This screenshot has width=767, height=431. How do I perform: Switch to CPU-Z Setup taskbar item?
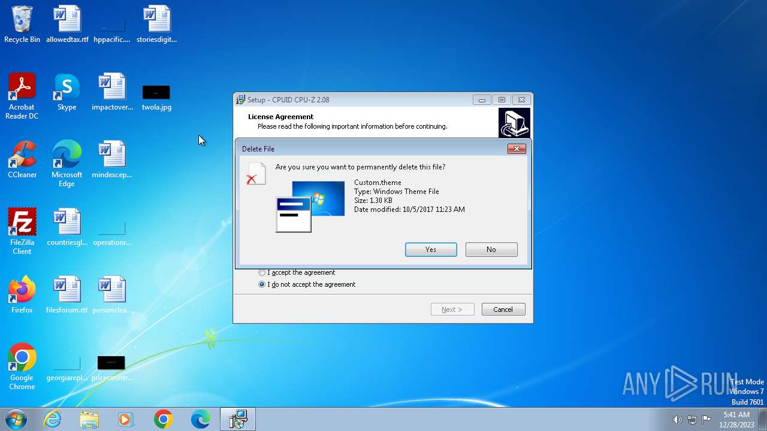[x=238, y=419]
